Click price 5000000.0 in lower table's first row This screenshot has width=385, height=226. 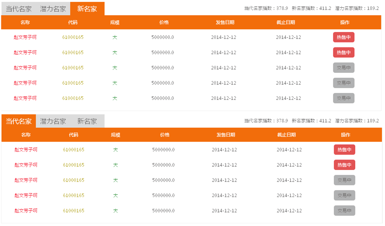coord(163,150)
